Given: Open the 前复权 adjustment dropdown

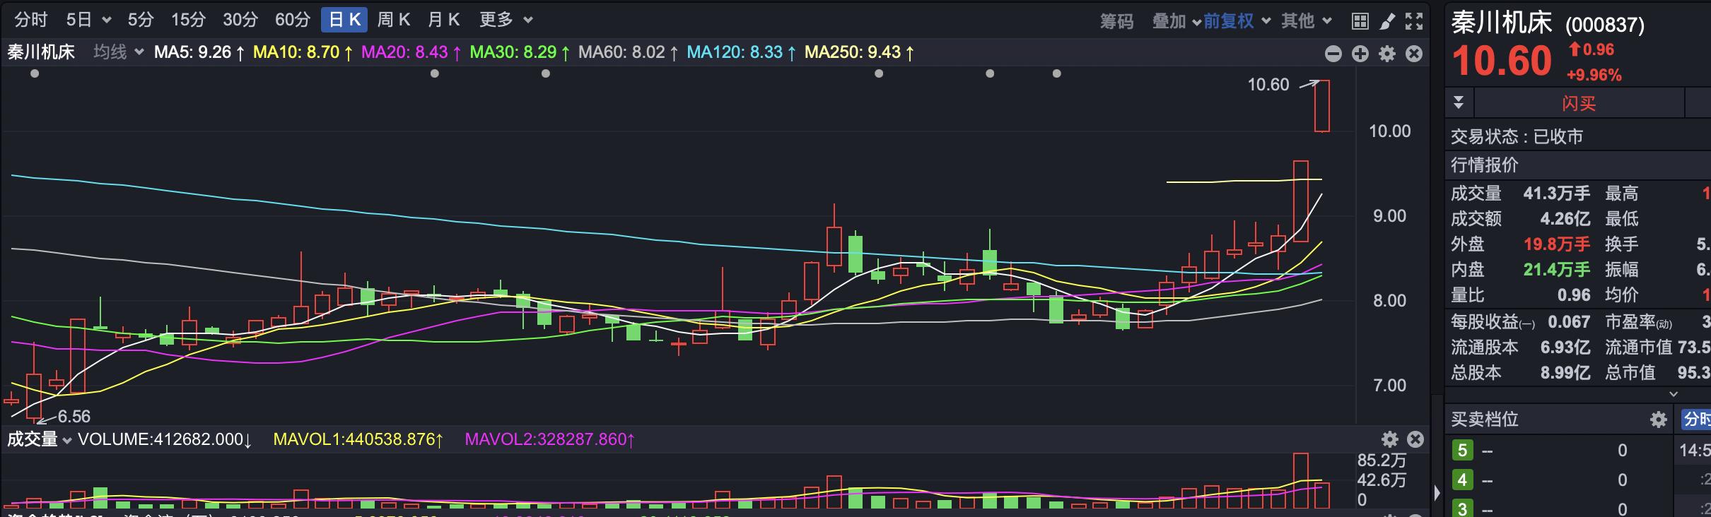Looking at the screenshot, I should tap(1236, 21).
